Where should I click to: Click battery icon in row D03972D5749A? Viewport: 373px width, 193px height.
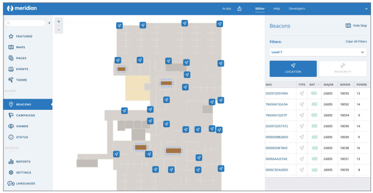pos(314,93)
